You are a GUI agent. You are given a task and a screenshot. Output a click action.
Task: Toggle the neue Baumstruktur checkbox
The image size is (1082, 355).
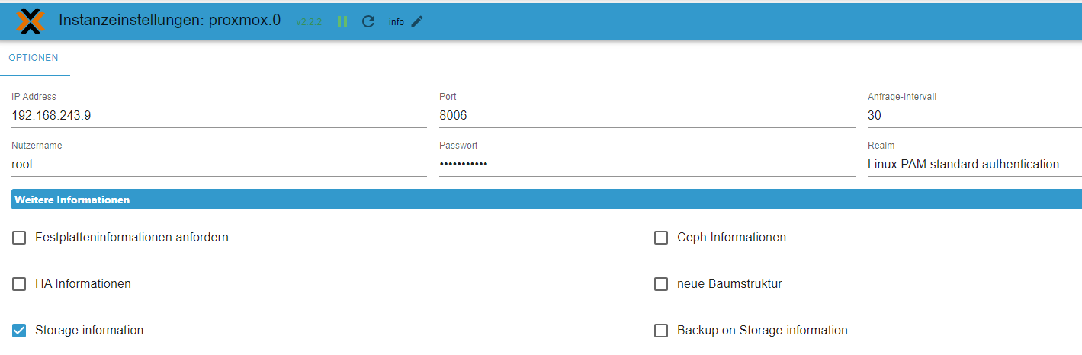[x=661, y=284]
